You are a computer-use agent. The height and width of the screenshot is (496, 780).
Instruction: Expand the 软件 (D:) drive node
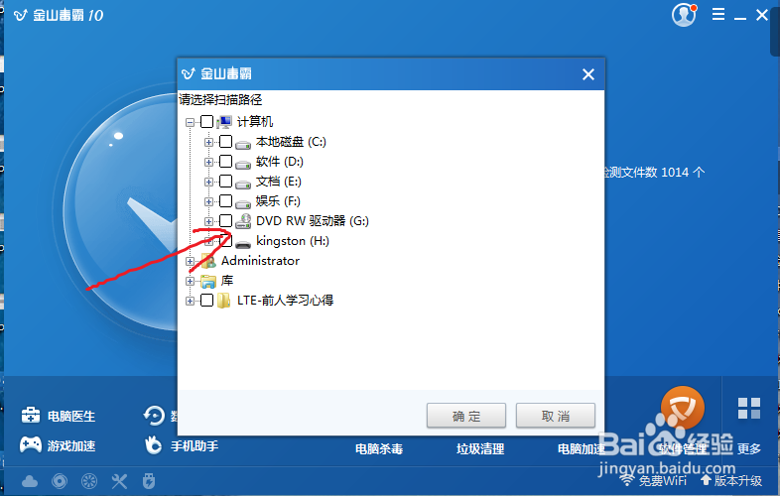pyautogui.click(x=208, y=162)
